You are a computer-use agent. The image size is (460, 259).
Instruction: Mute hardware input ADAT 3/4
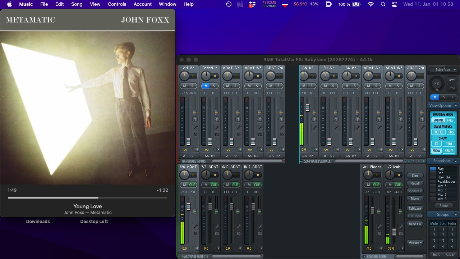coord(227,86)
